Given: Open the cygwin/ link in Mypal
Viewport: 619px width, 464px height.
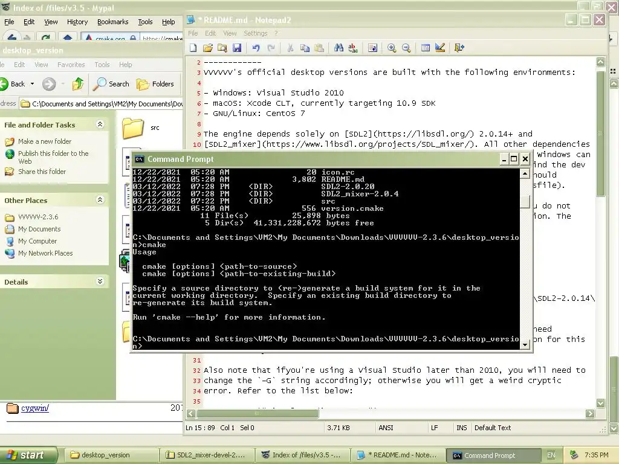Looking at the screenshot, I should 34,408.
